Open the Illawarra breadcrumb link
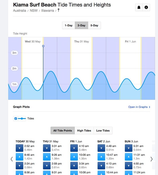The height and width of the screenshot is (175, 158). [x=47, y=11]
